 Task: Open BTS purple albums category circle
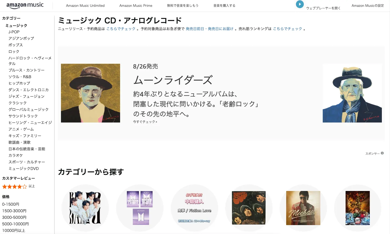point(140,208)
